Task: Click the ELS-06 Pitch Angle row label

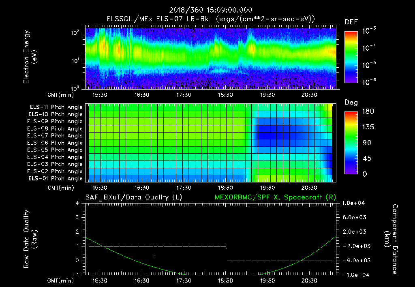Action: 55,143
